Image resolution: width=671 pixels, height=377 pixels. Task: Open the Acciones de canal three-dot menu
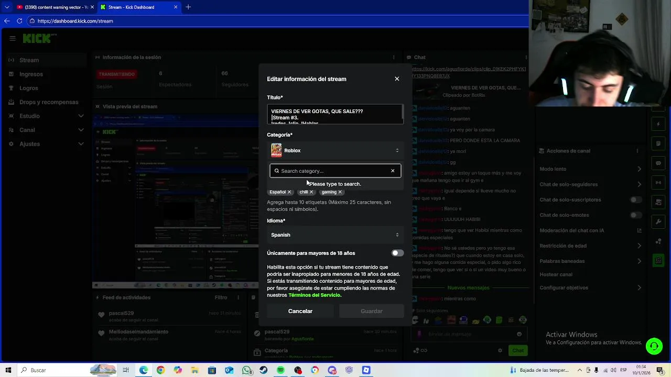638,151
